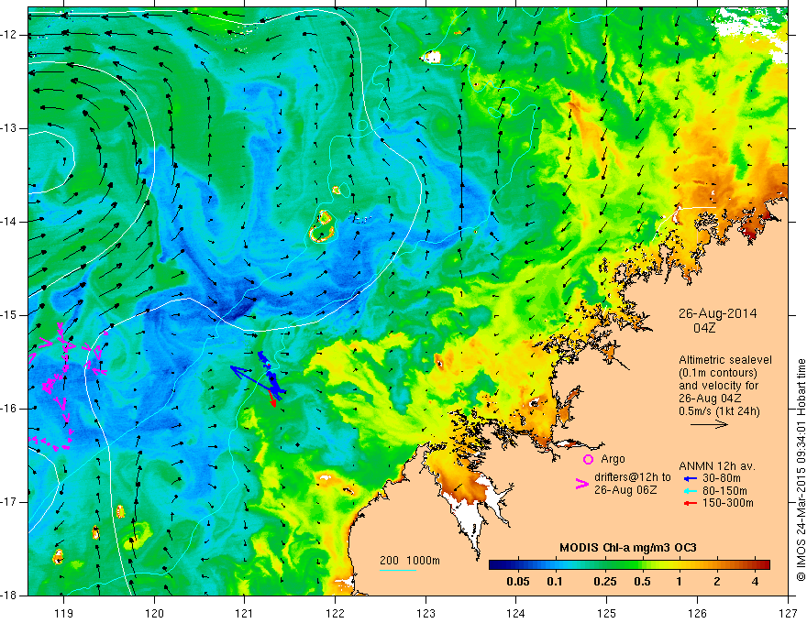Click the colorbar tick label '0.25'

coord(604,582)
